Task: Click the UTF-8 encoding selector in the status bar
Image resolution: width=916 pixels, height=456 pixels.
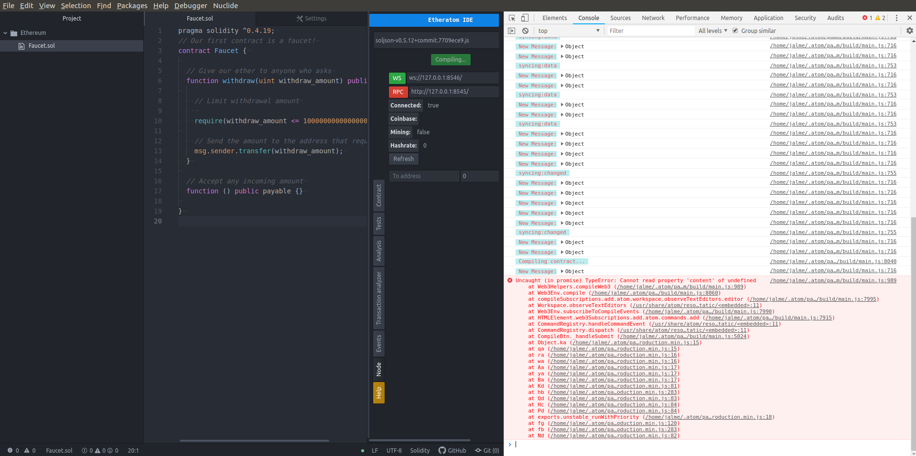Action: click(x=394, y=450)
